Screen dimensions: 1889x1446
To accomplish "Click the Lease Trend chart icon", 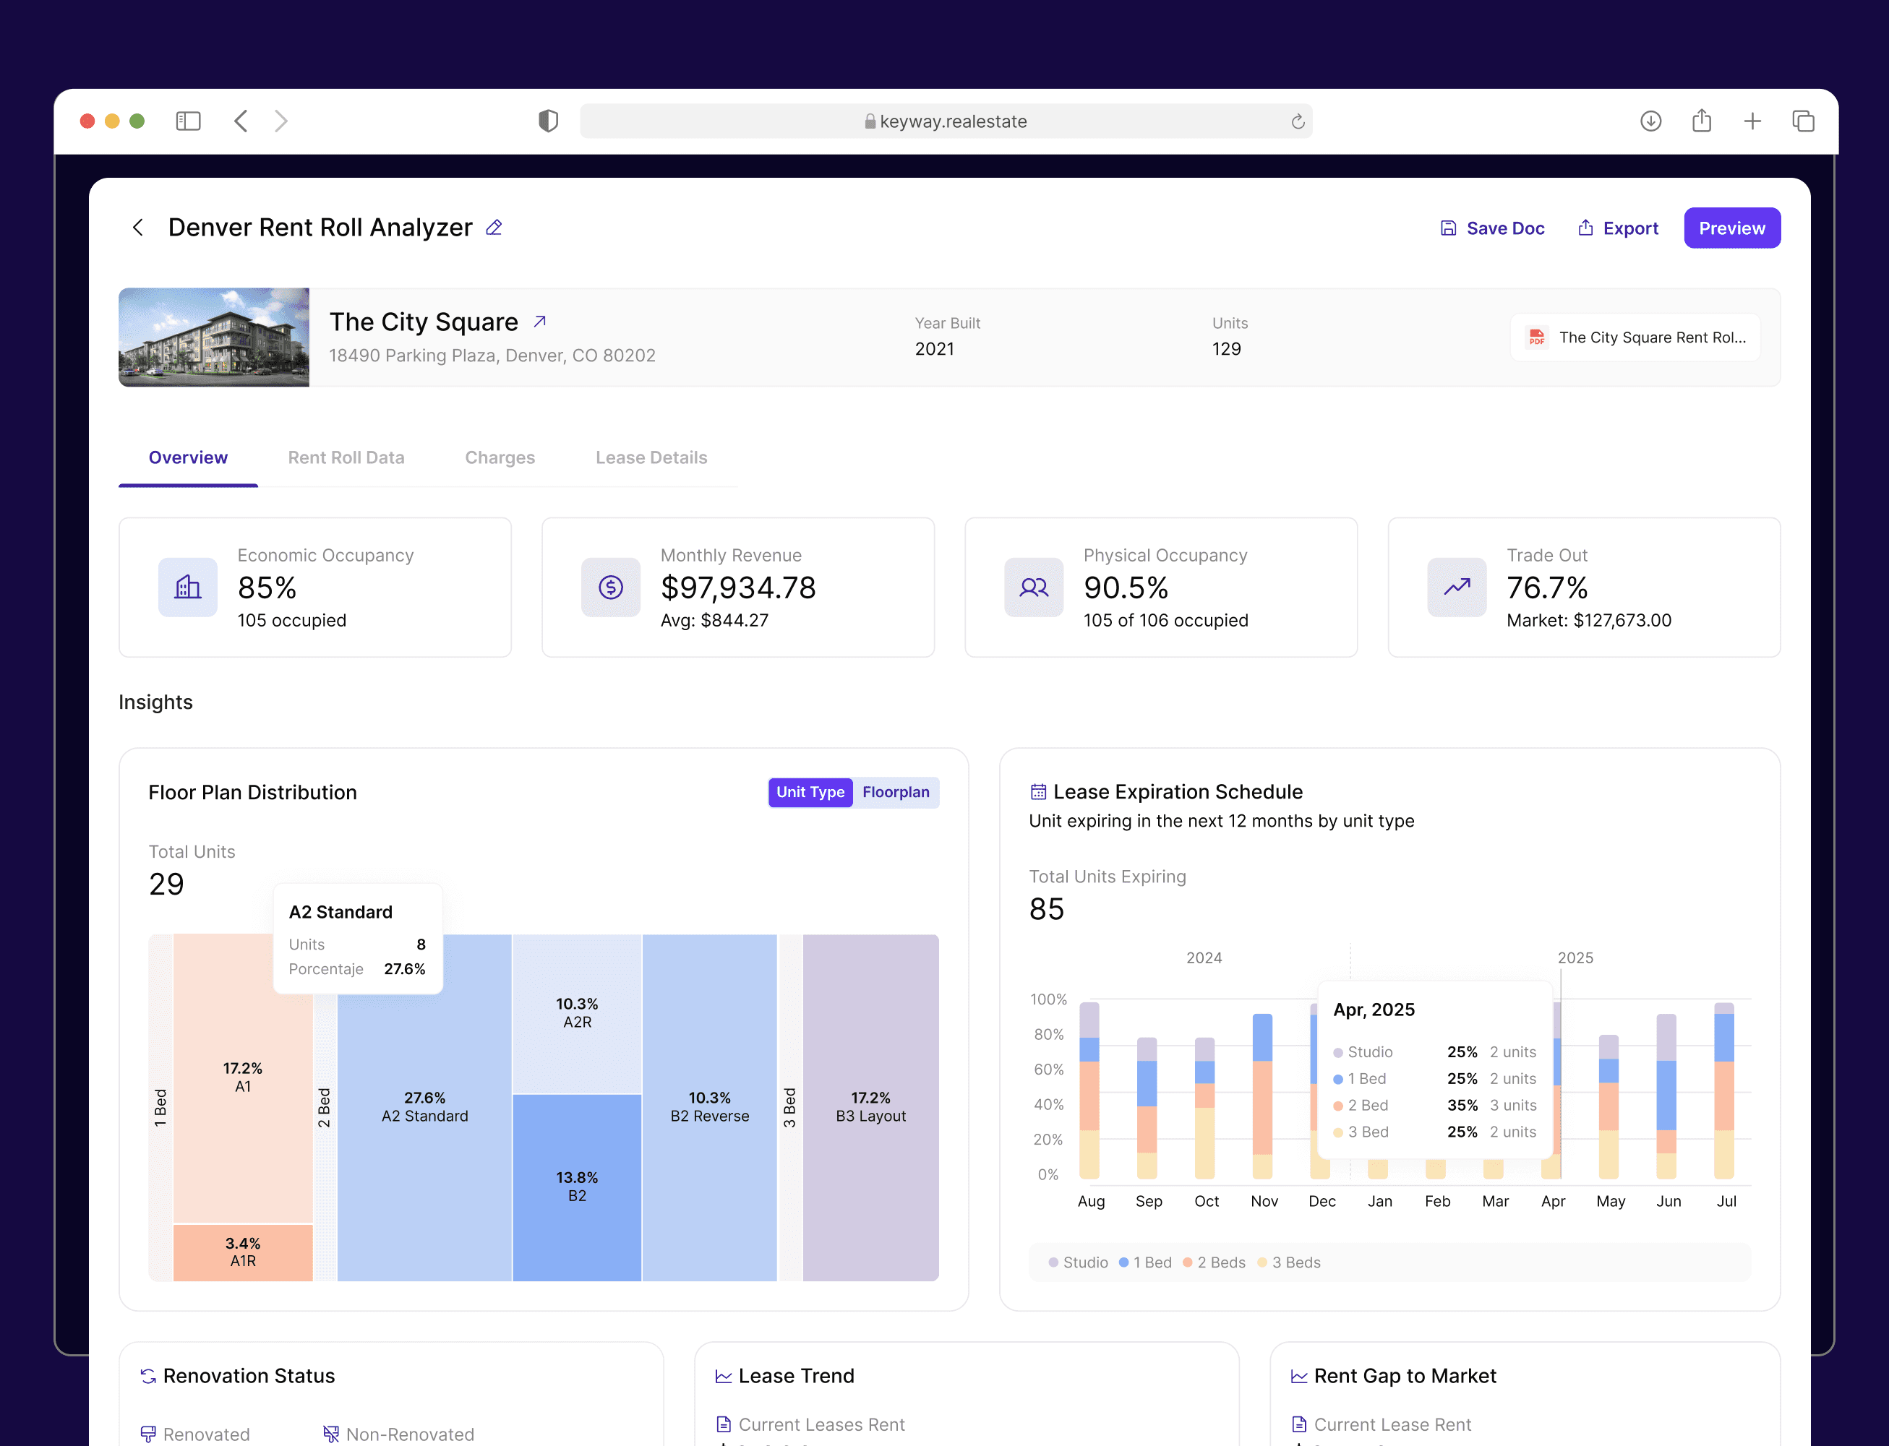I will (x=723, y=1377).
